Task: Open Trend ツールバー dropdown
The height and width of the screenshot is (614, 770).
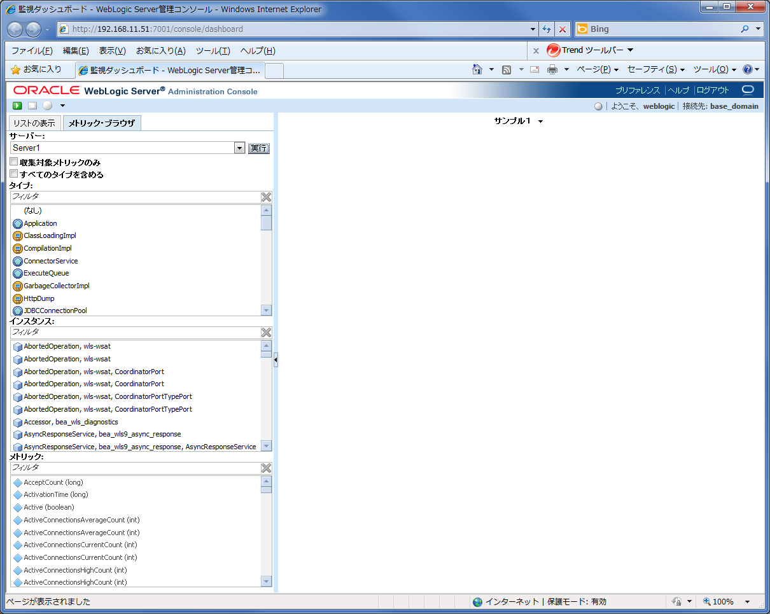Action: pyautogui.click(x=630, y=50)
